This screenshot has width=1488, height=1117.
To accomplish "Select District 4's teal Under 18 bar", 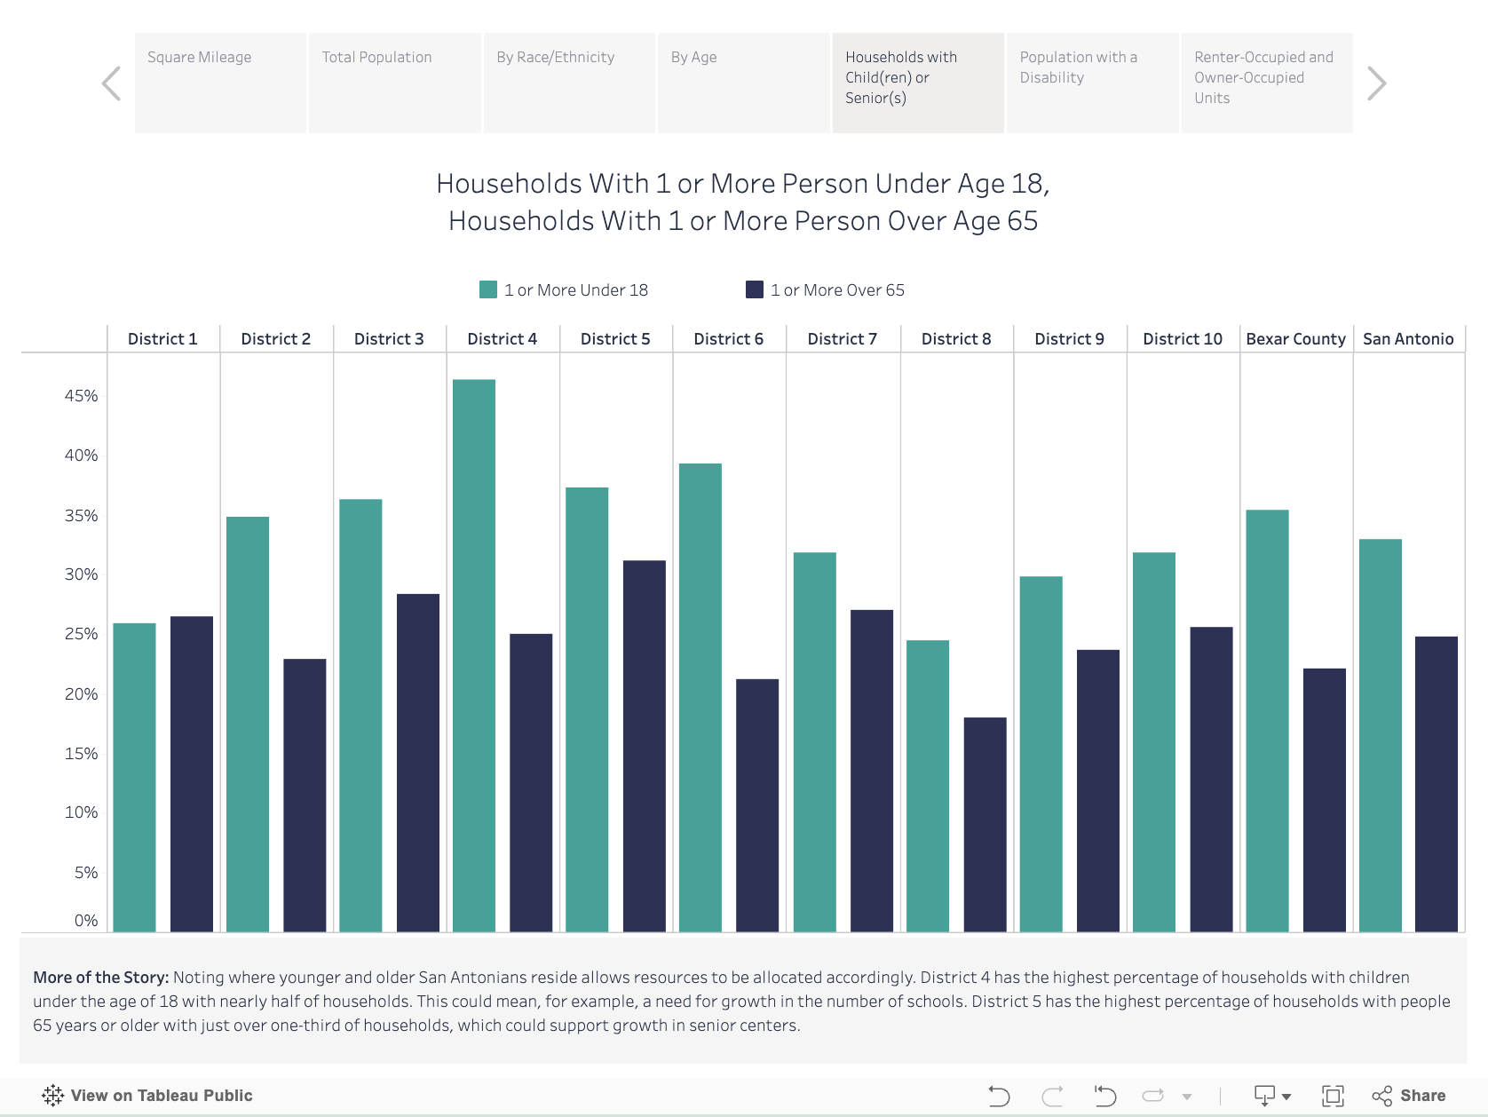I will click(474, 655).
